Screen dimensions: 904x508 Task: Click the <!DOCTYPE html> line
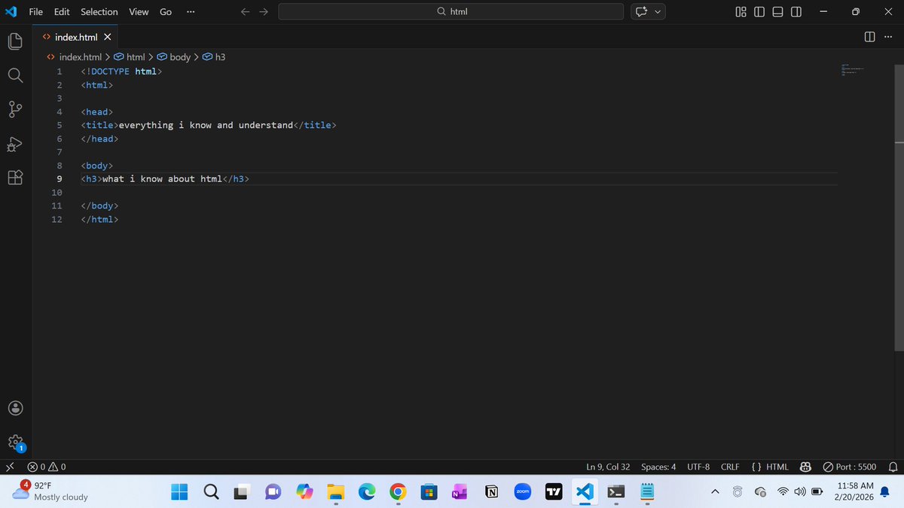point(121,71)
